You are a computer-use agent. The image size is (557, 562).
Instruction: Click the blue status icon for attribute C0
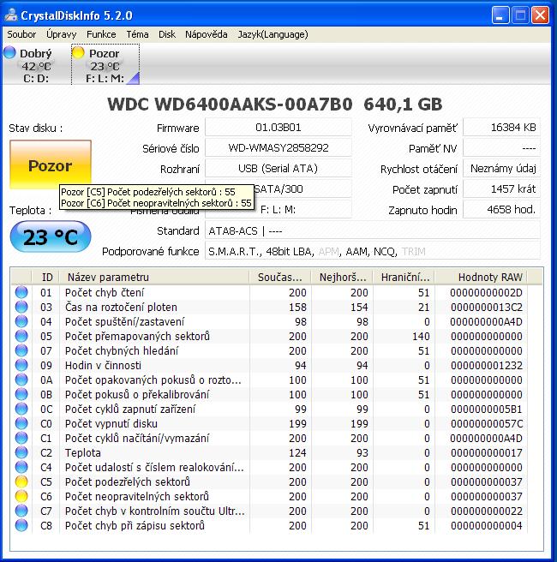click(x=21, y=424)
